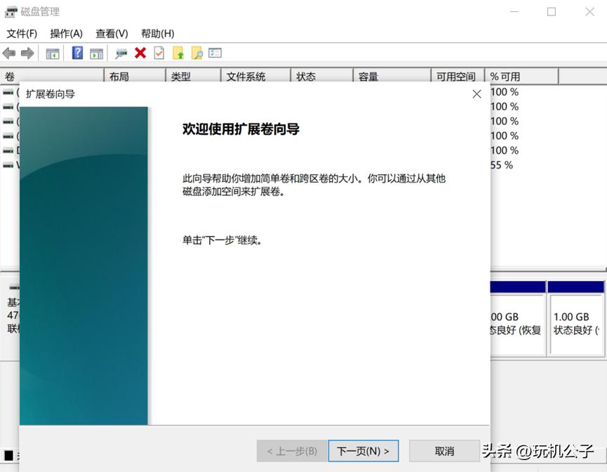Close the 扩展卷向导 dialog with its X

coord(476,93)
